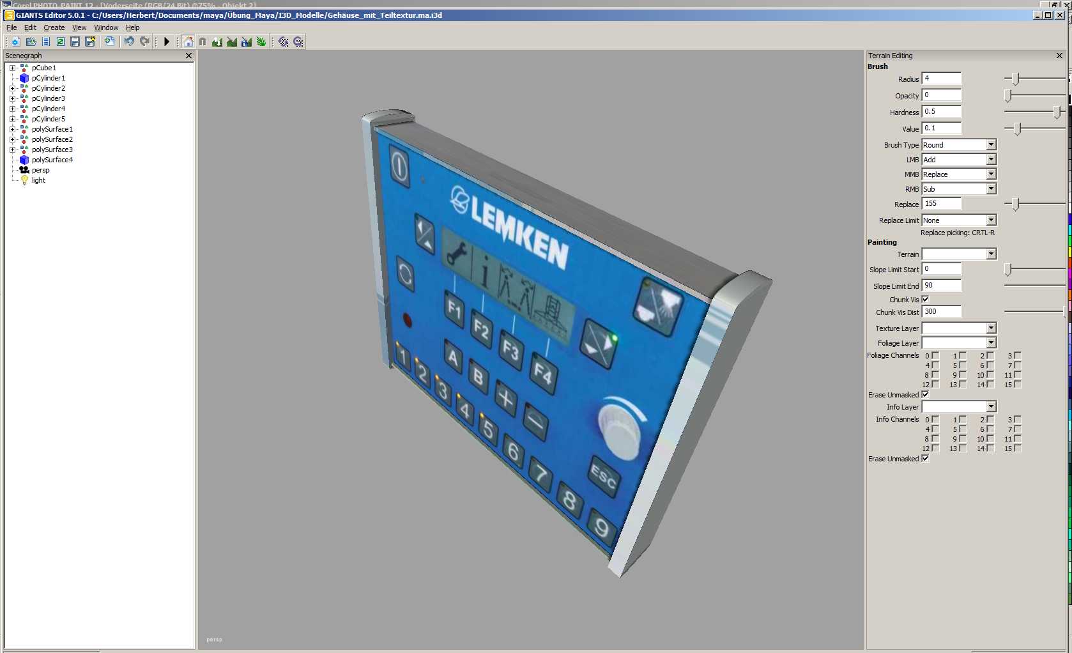Select the persp camera tree item
The height and width of the screenshot is (653, 1072).
point(40,170)
